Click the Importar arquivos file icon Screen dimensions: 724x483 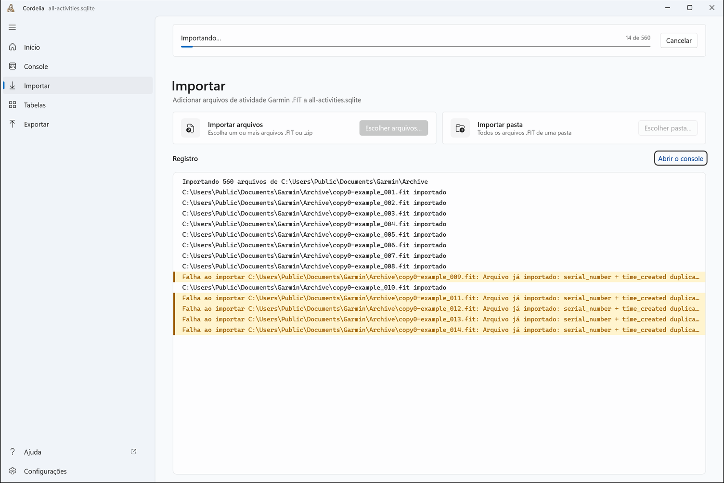[191, 128]
